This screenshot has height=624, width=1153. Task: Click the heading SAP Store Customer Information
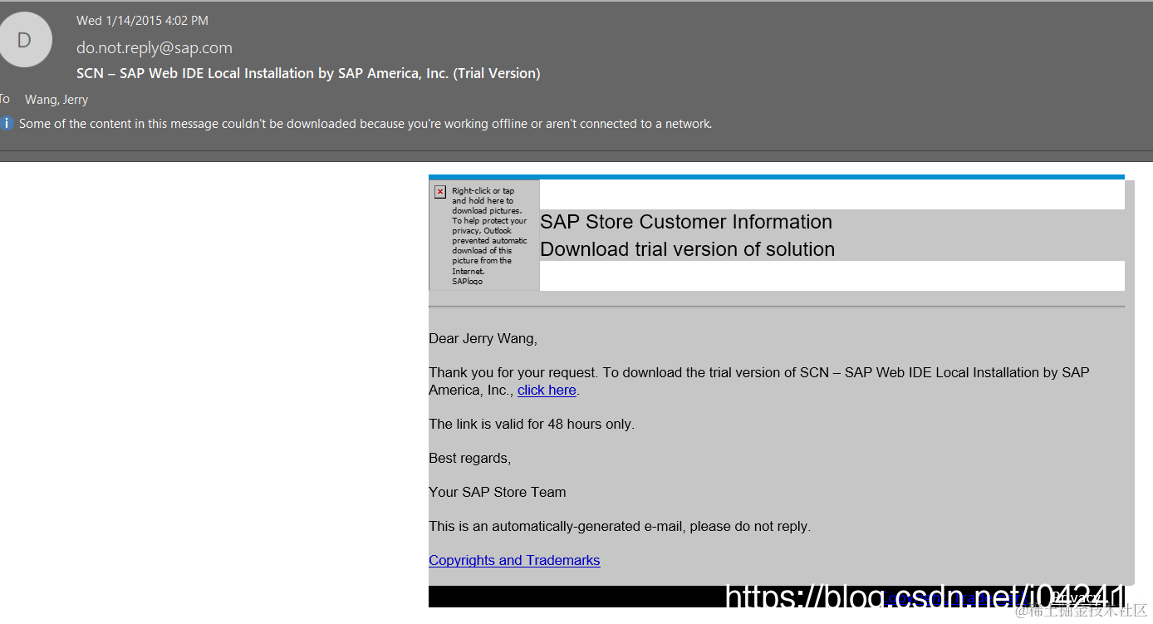[x=686, y=222]
